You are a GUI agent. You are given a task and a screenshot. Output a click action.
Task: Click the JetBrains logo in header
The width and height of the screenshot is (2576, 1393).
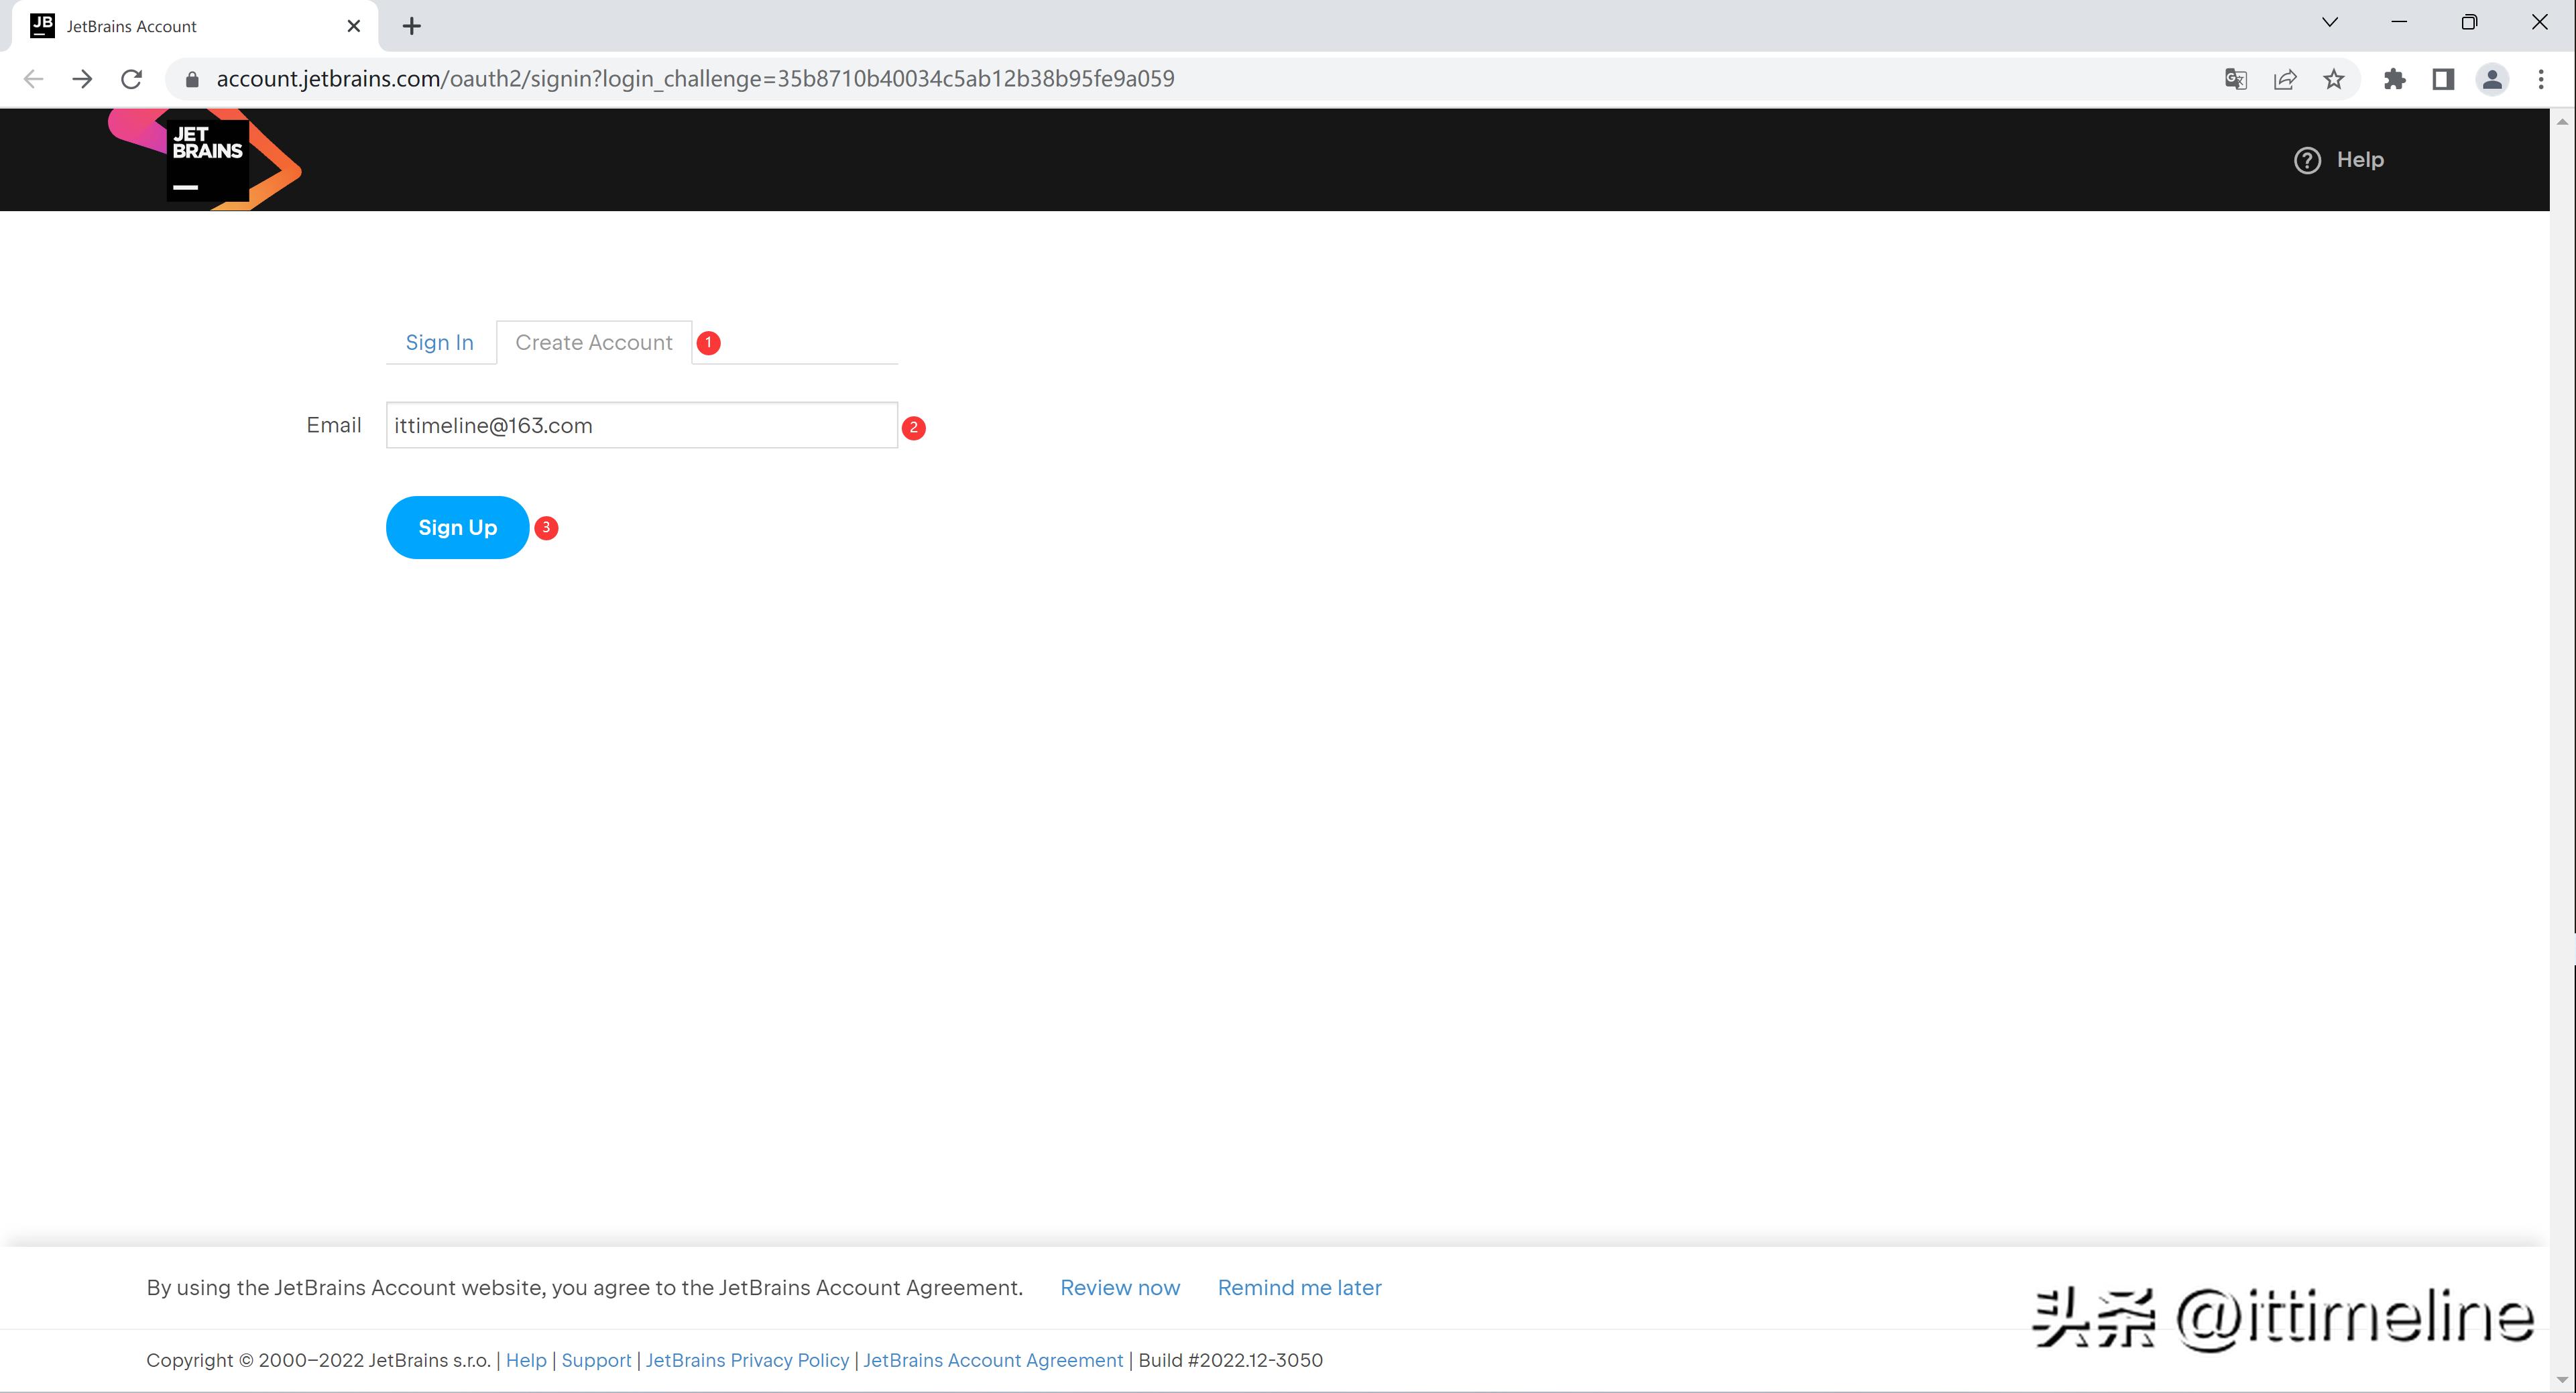click(x=205, y=159)
